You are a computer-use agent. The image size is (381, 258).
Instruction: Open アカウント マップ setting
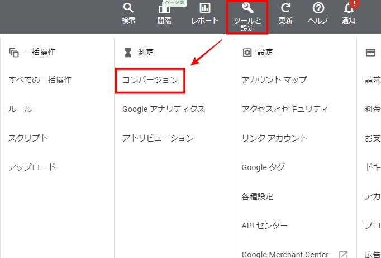tap(274, 80)
